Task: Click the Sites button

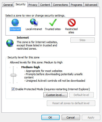Action: 82,40
